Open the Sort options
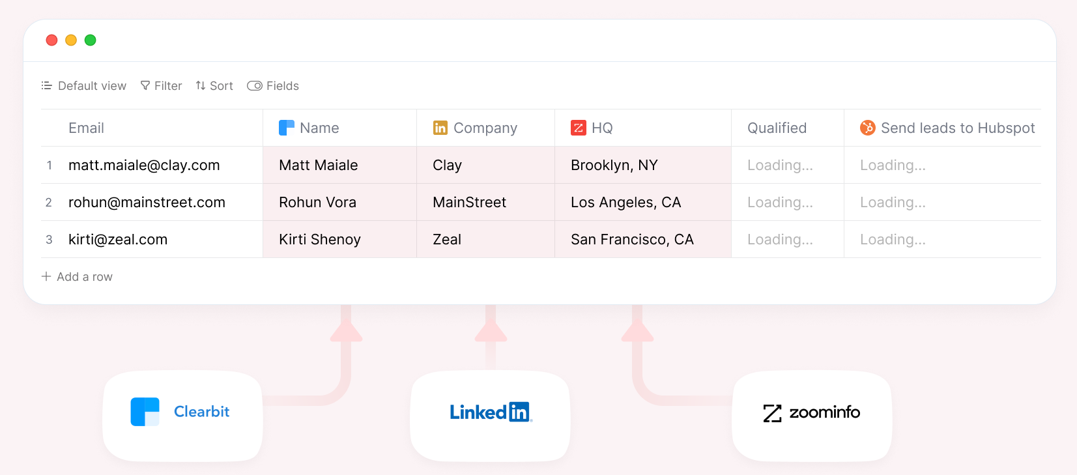This screenshot has width=1077, height=475. click(214, 86)
